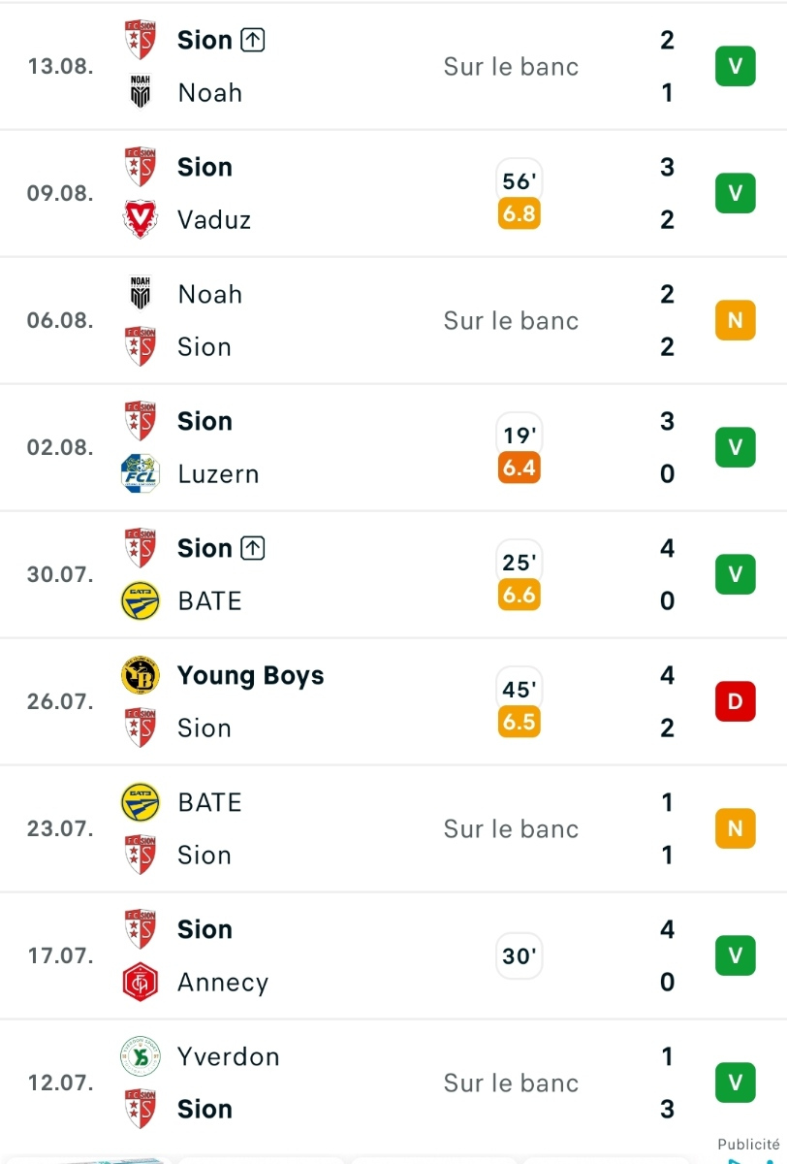Tap the Yverdon club logo
Image resolution: width=787 pixels, height=1164 pixels.
pos(141,1056)
